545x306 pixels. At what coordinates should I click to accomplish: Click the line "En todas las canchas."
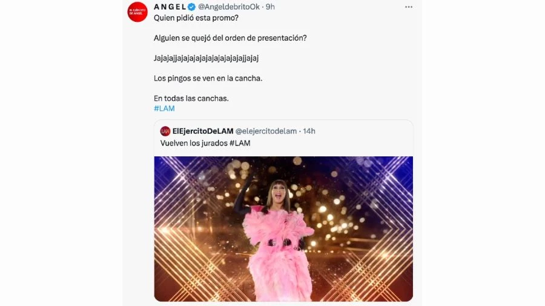[191, 98]
